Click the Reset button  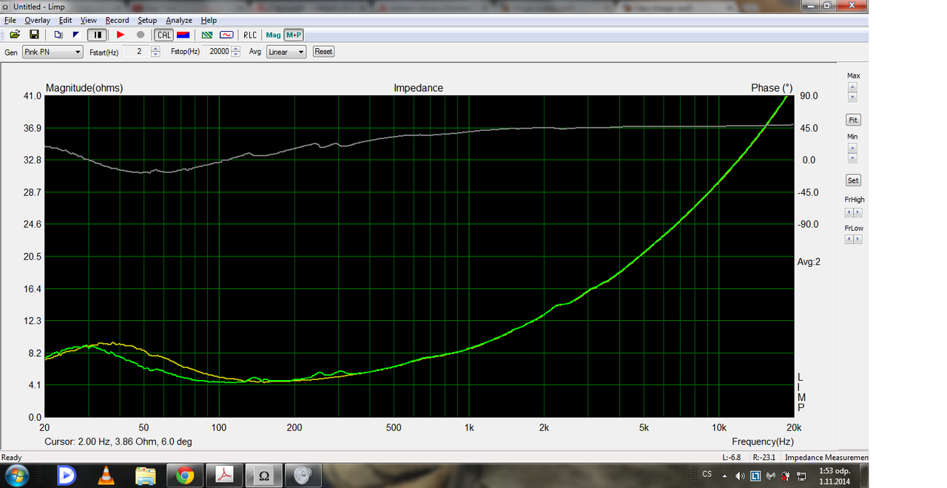pyautogui.click(x=323, y=52)
